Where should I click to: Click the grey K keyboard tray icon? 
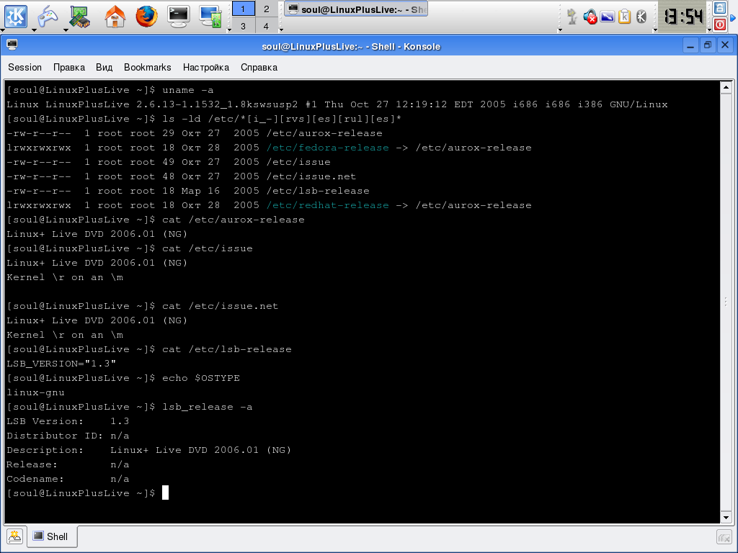point(641,17)
